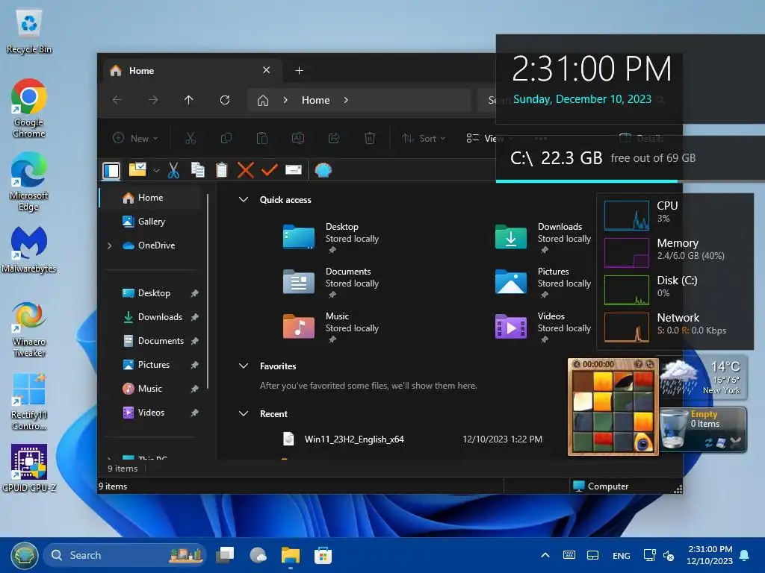
Task: Select Music in navigation pane
Action: 151,388
